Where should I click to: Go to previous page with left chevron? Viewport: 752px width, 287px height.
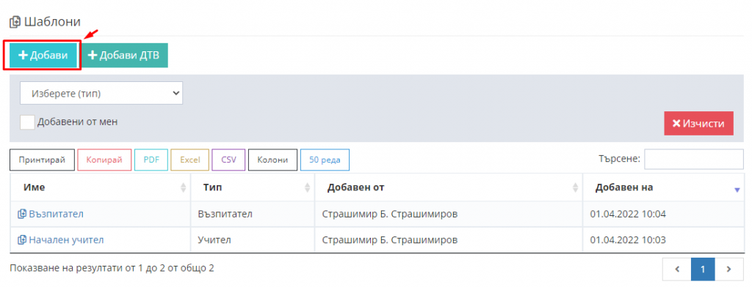tap(677, 269)
